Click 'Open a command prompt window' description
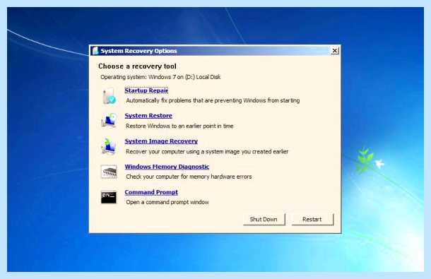The width and height of the screenshot is (431, 279). 167,202
